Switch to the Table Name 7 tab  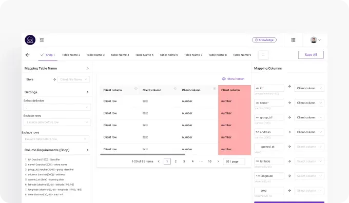[x=193, y=55]
